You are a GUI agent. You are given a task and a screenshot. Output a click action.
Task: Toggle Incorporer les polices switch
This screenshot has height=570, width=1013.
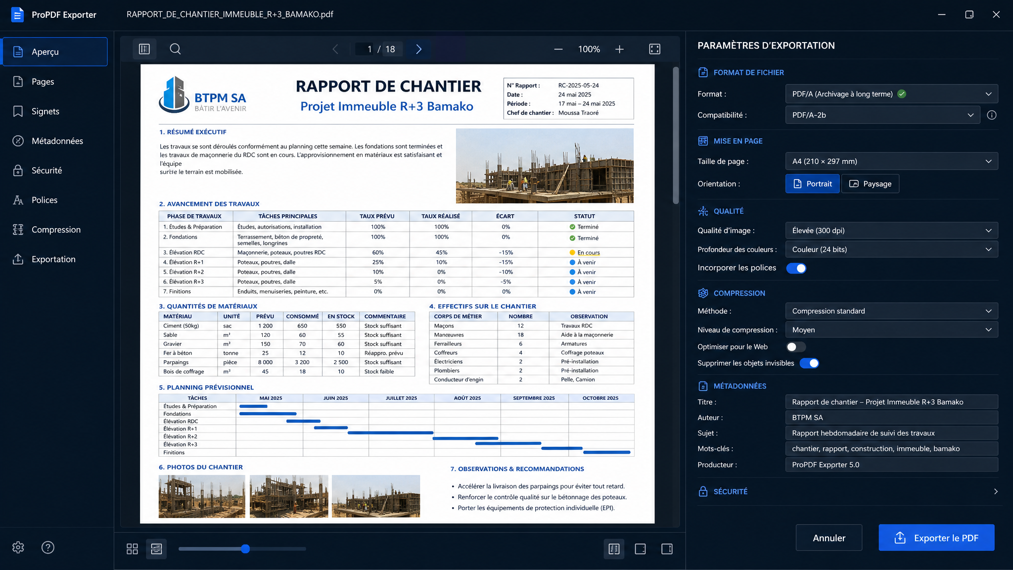click(796, 268)
